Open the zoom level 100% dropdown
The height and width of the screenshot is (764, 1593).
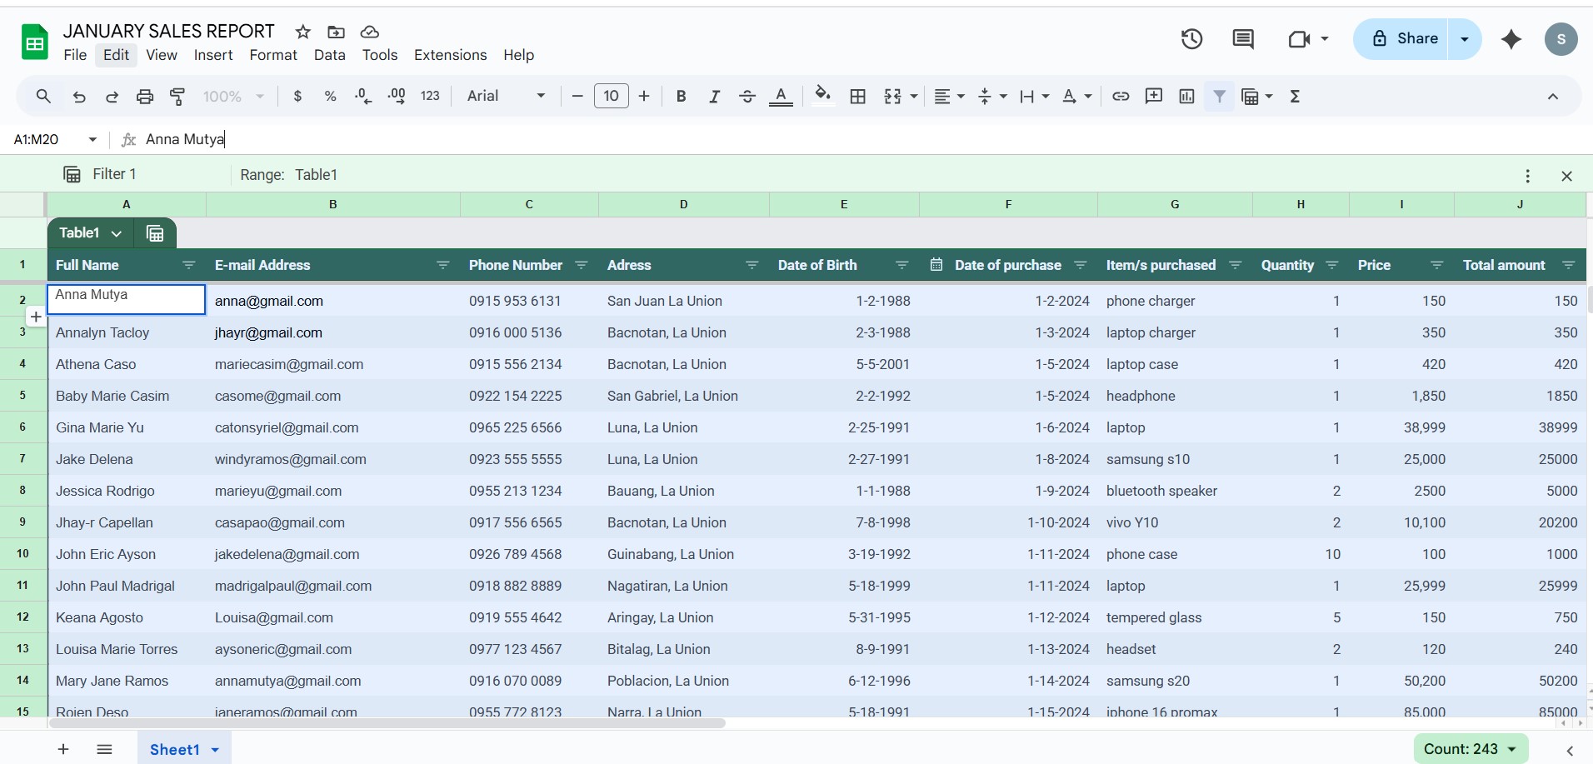[x=233, y=97]
